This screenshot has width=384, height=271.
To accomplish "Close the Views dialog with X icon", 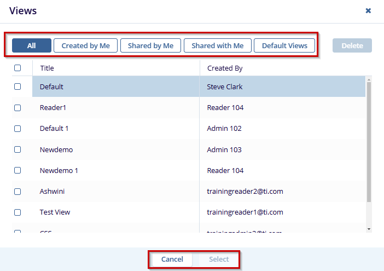I will [368, 11].
